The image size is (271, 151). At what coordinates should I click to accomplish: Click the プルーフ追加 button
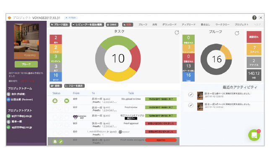(x=60, y=25)
